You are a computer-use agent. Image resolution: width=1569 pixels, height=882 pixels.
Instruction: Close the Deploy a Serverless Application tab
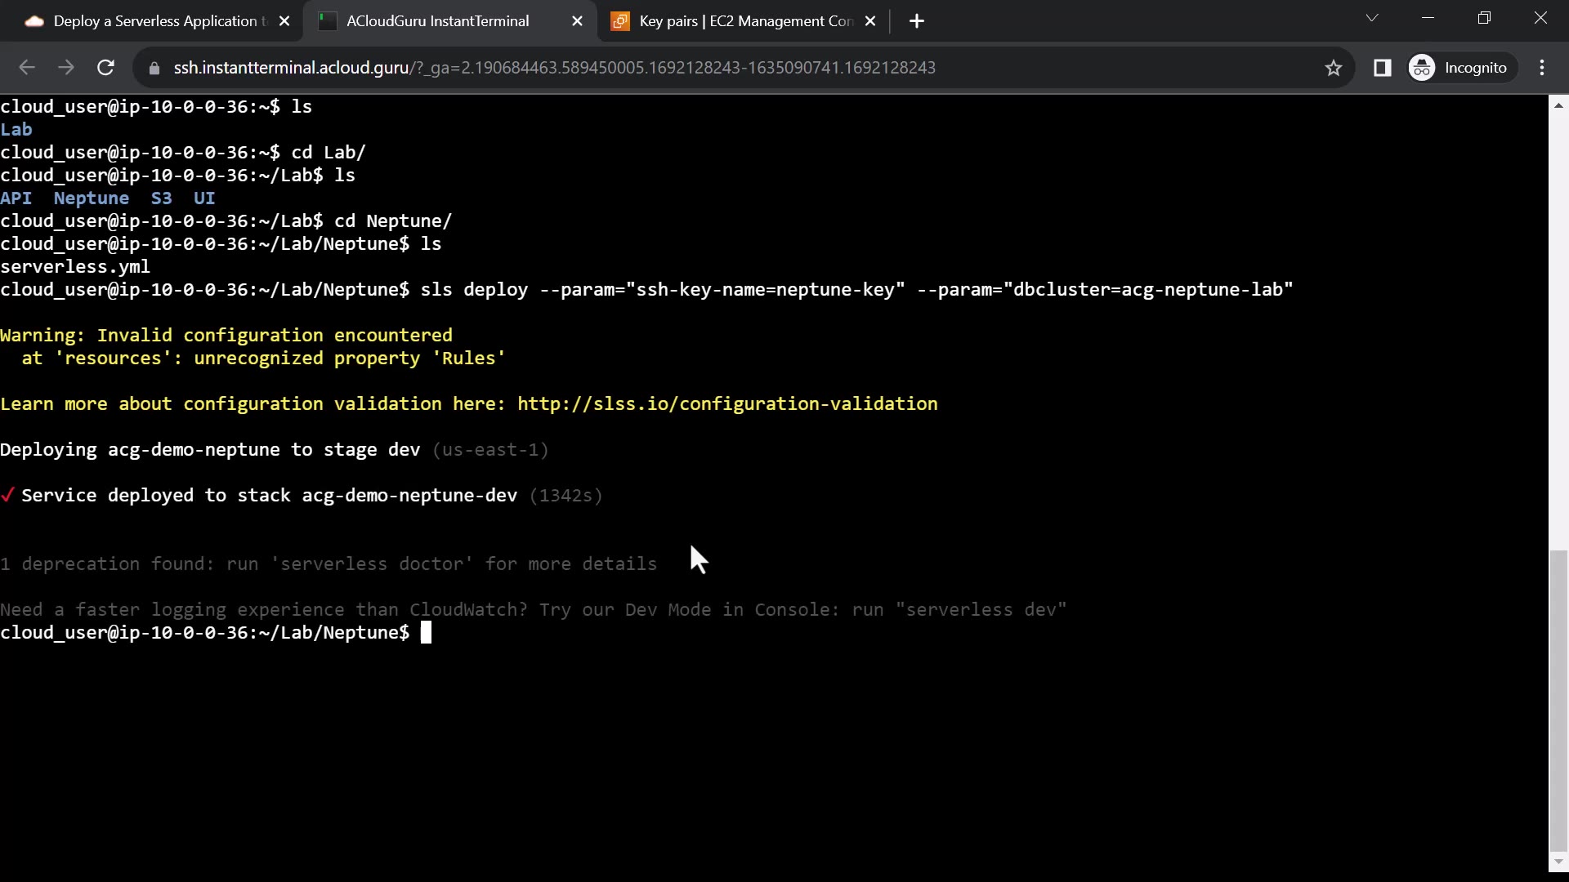tap(284, 21)
